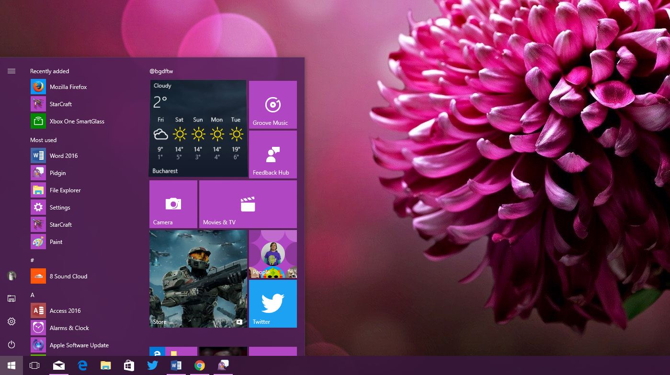
Task: Open Settings from Most used list
Action: point(86,208)
